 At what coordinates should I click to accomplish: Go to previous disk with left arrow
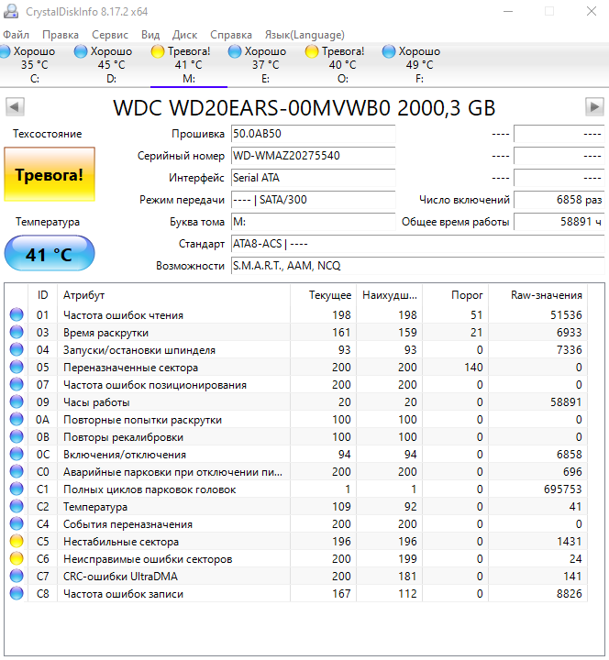[x=15, y=107]
